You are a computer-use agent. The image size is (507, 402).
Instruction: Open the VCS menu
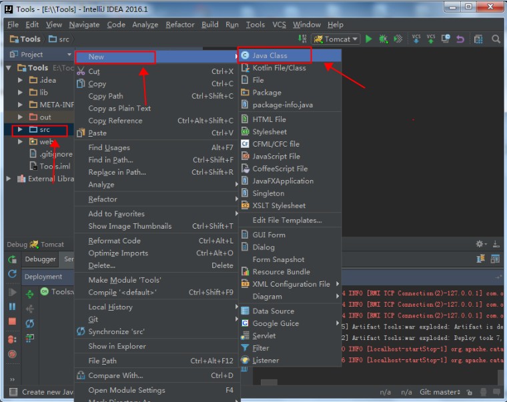[x=279, y=25]
